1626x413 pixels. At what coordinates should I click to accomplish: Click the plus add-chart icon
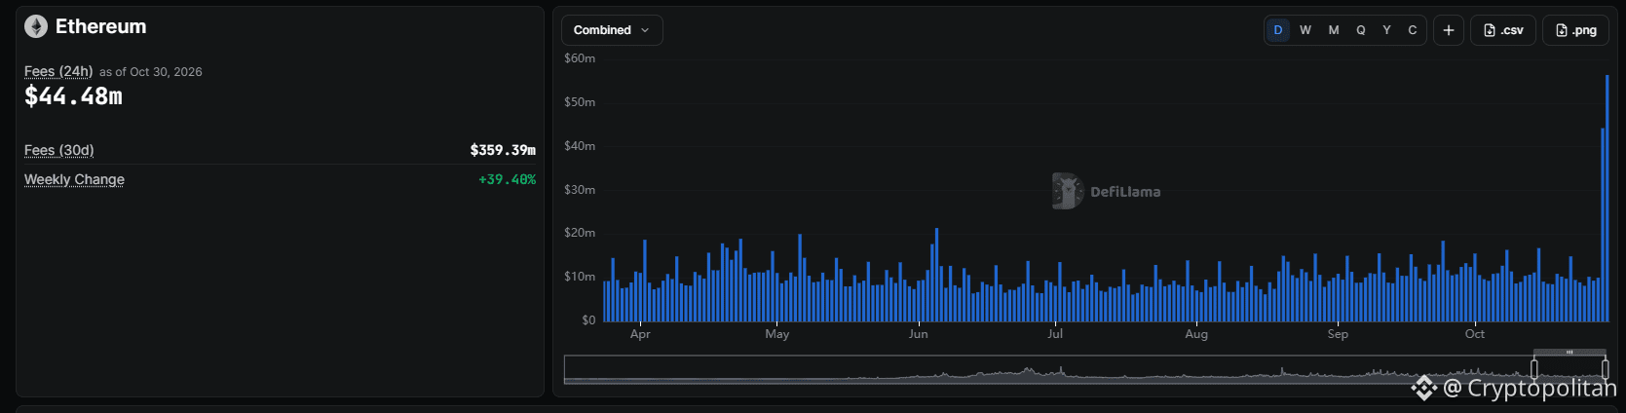point(1449,30)
